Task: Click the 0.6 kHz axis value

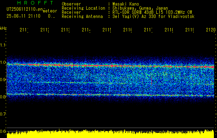Action: tap(3, 131)
